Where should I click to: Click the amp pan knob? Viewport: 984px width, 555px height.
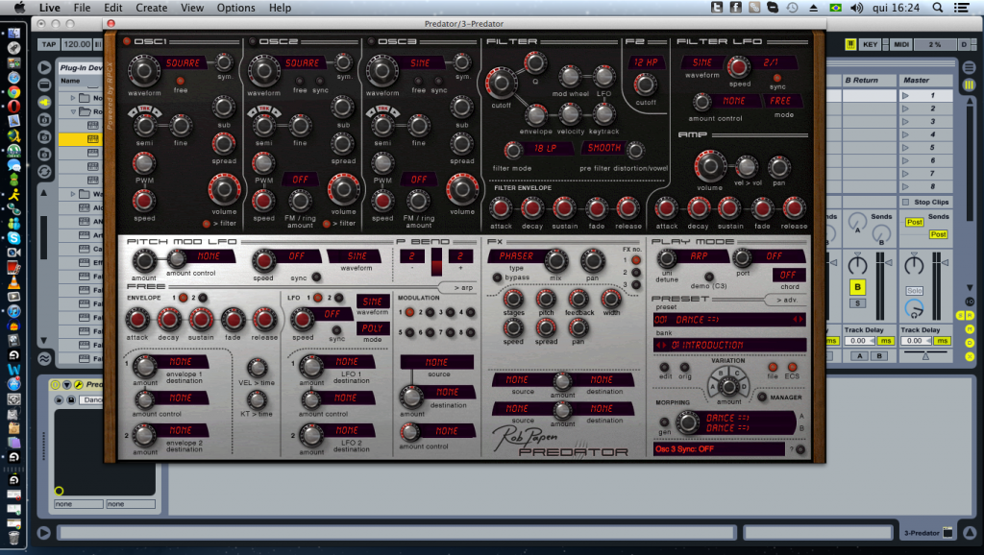click(778, 167)
